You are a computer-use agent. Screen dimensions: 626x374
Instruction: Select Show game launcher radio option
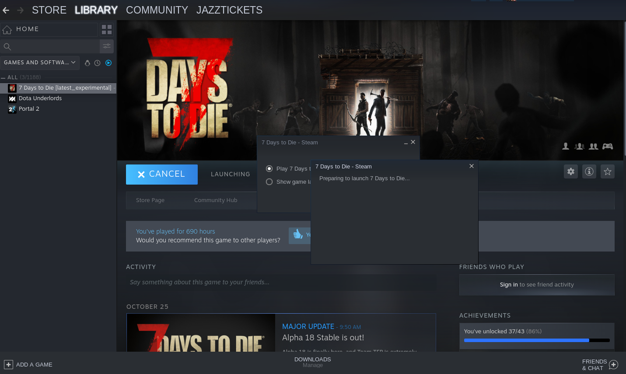tap(269, 182)
